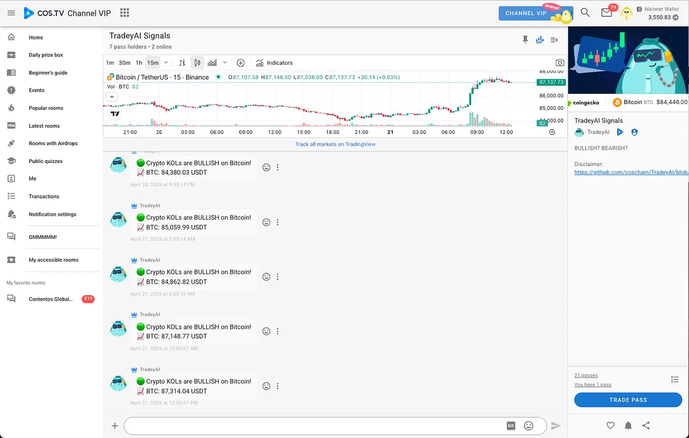
Task: Open the Indicators menu
Action: coord(274,63)
